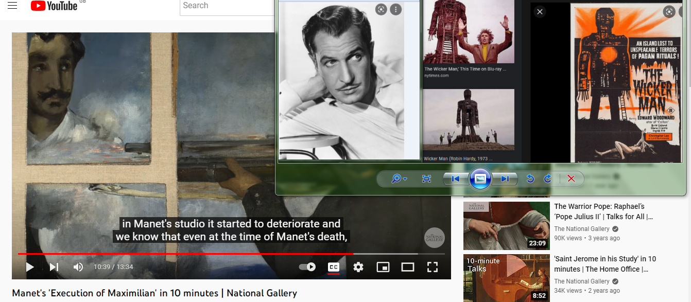
Task: Click 'The Wicker Man,' This Time on Blu-ray caption
Action: coord(465,68)
